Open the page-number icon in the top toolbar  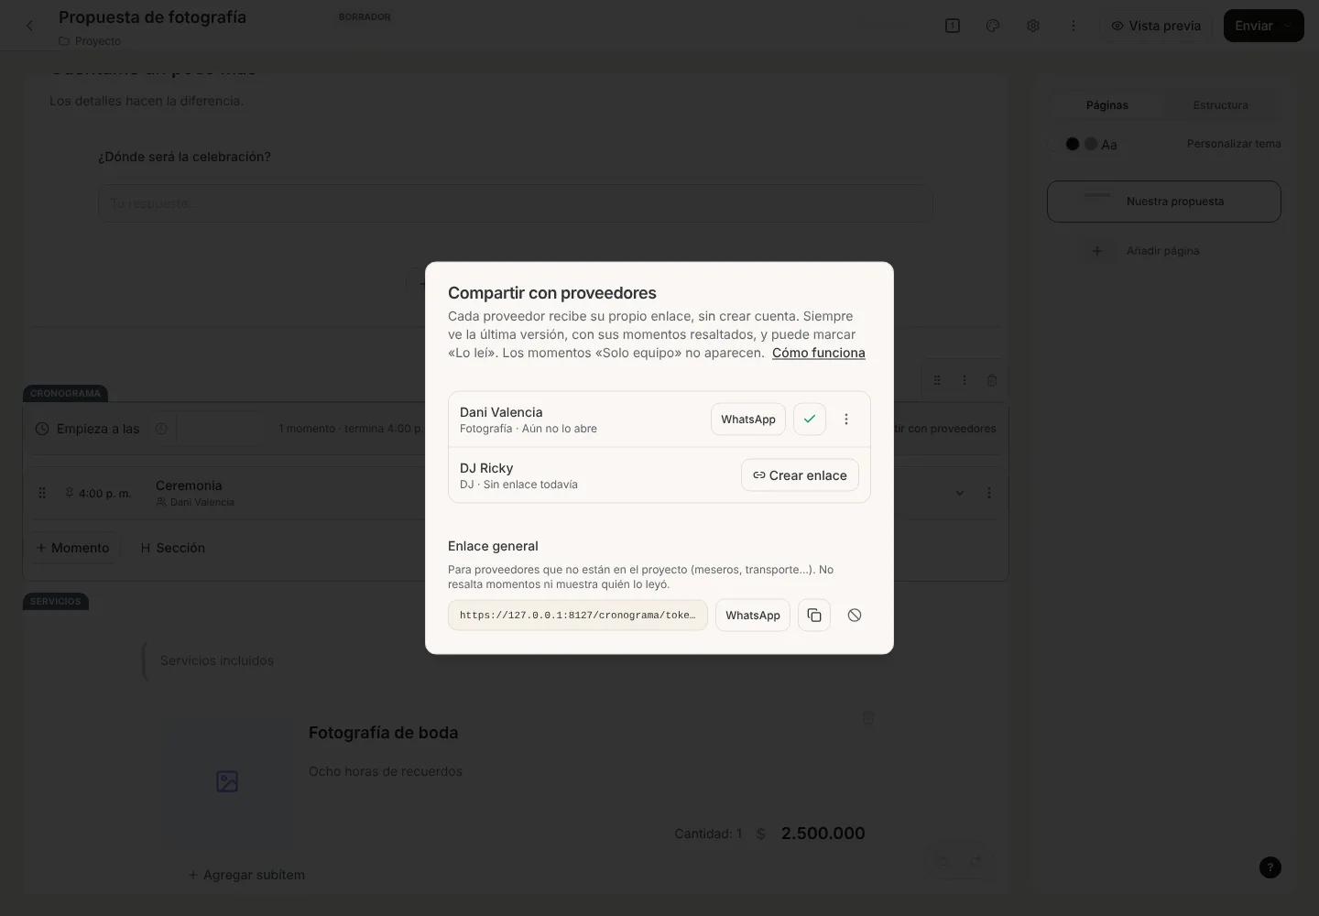pos(953,26)
